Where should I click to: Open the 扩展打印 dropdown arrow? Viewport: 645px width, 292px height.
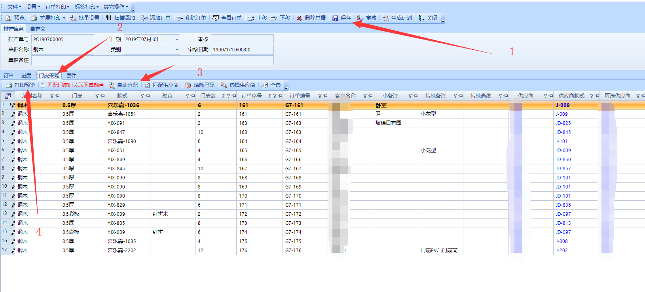tap(64, 18)
